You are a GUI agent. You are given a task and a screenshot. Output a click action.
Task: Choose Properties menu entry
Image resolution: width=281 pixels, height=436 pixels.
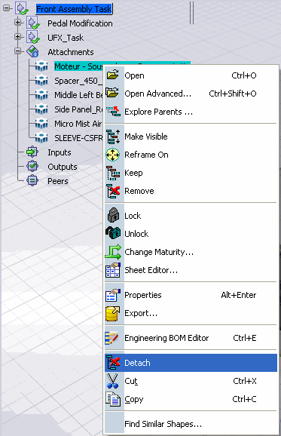[191, 295]
